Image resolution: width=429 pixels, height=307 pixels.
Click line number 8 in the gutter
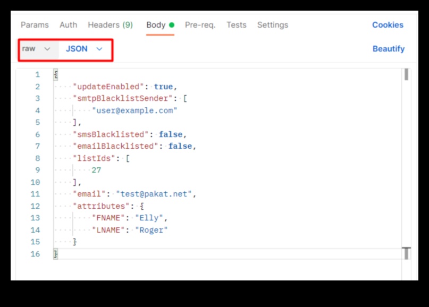[37, 158]
